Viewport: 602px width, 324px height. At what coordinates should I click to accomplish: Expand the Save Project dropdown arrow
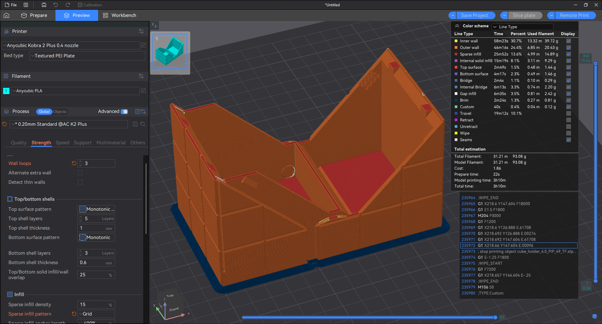[452, 15]
